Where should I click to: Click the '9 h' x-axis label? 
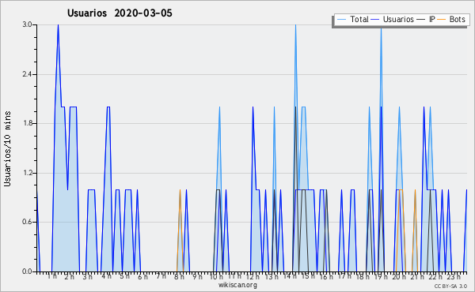[x=197, y=277]
